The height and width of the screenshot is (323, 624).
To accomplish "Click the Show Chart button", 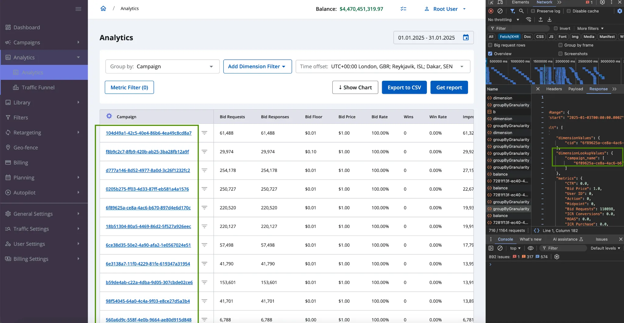I will [x=355, y=87].
